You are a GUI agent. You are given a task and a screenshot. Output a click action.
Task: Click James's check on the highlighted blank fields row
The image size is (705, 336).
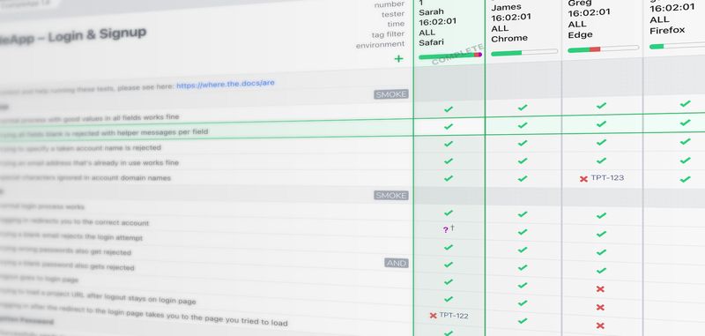coord(522,125)
